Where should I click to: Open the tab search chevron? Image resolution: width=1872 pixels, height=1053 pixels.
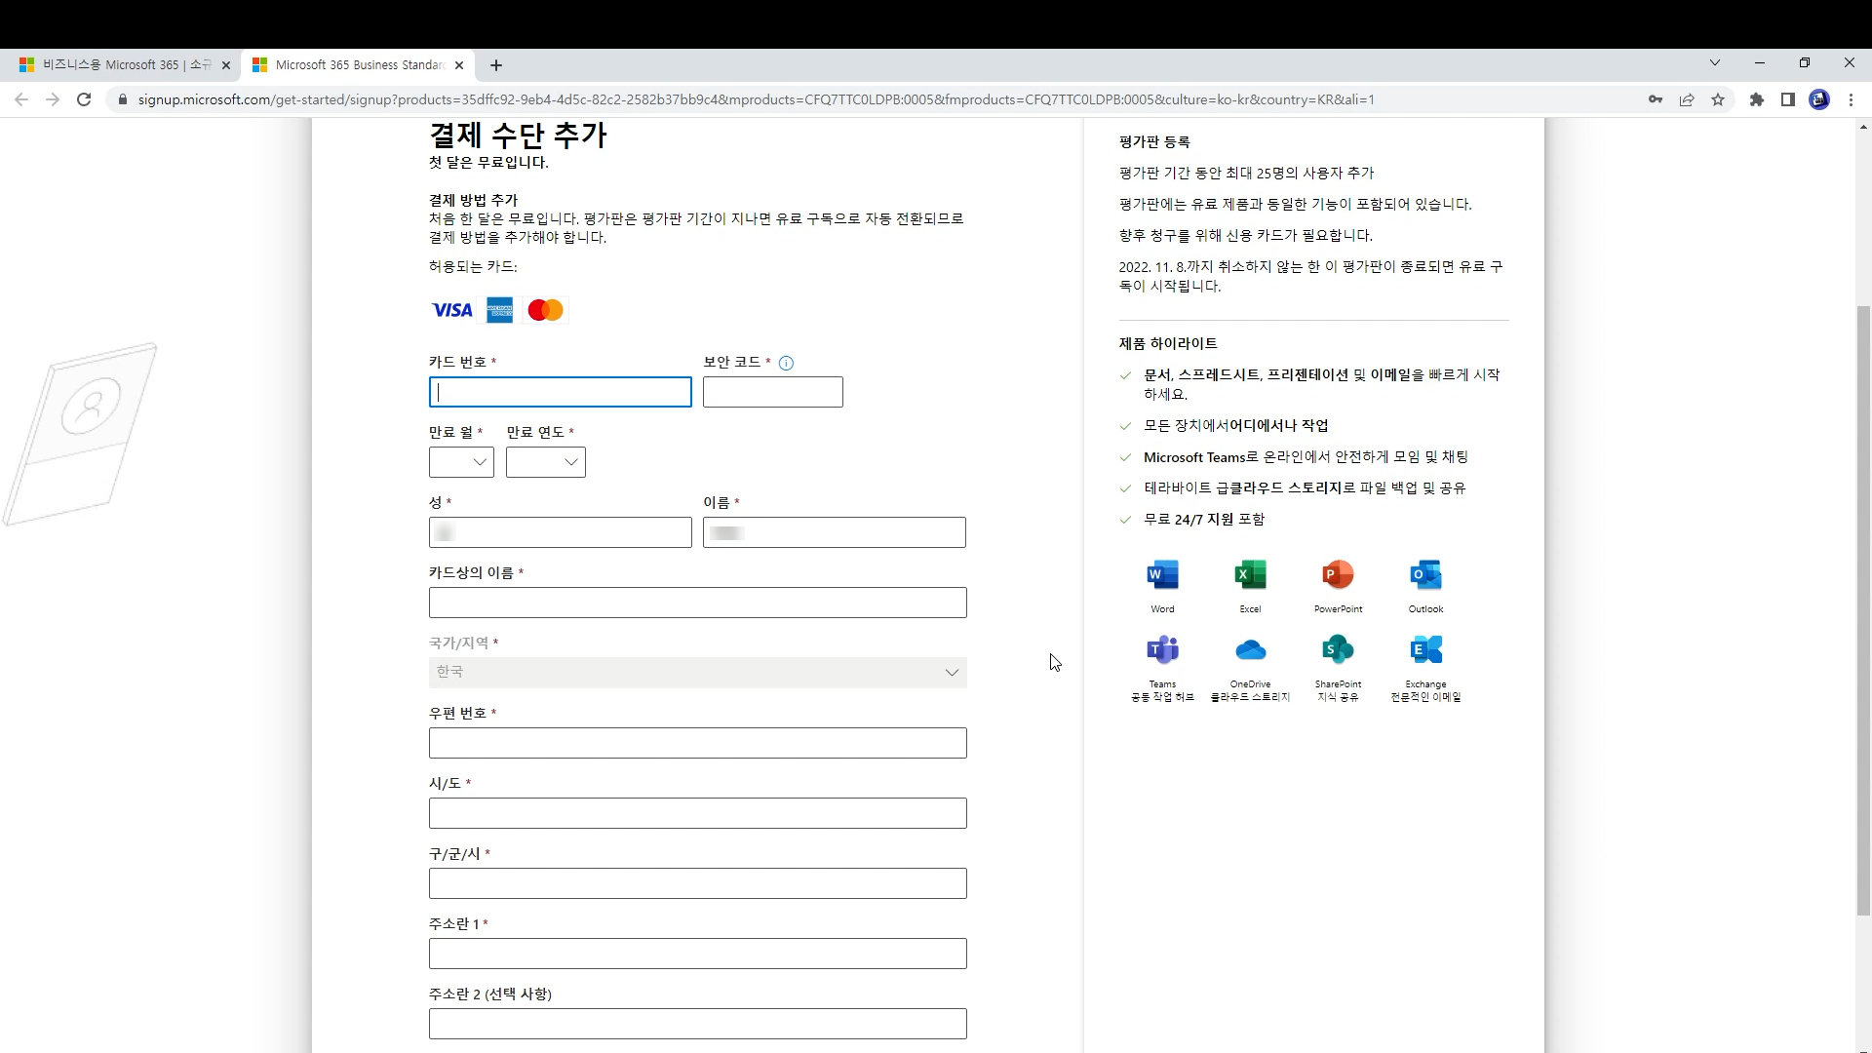(x=1715, y=62)
